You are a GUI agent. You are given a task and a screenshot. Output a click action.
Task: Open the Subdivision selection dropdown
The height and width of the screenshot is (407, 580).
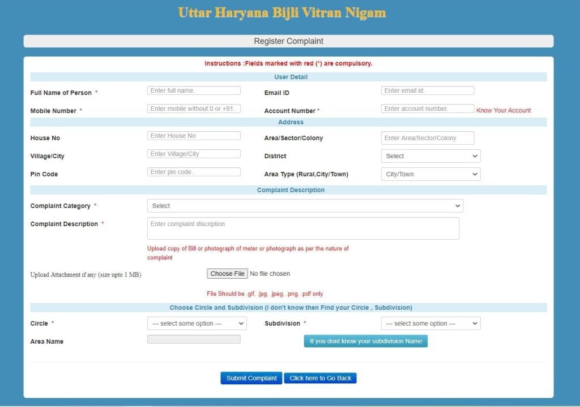click(430, 323)
